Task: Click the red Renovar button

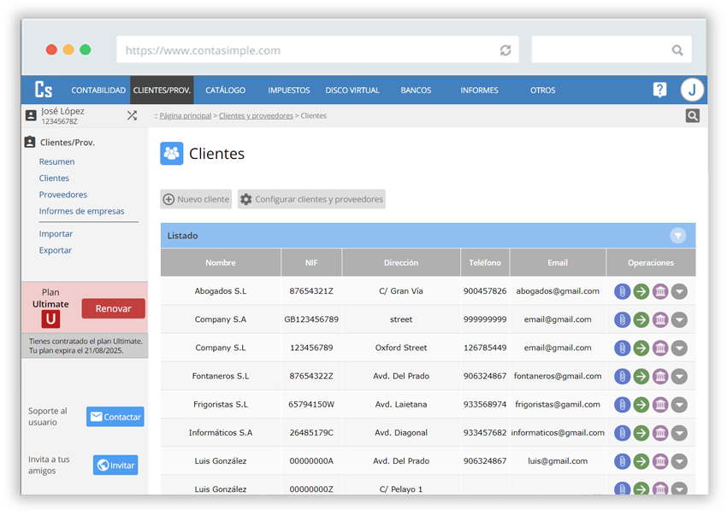Action: pos(113,308)
